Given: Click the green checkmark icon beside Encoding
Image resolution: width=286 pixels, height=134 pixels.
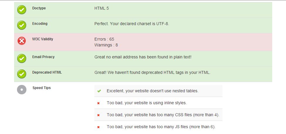Looking at the screenshot, I should [x=22, y=25].
